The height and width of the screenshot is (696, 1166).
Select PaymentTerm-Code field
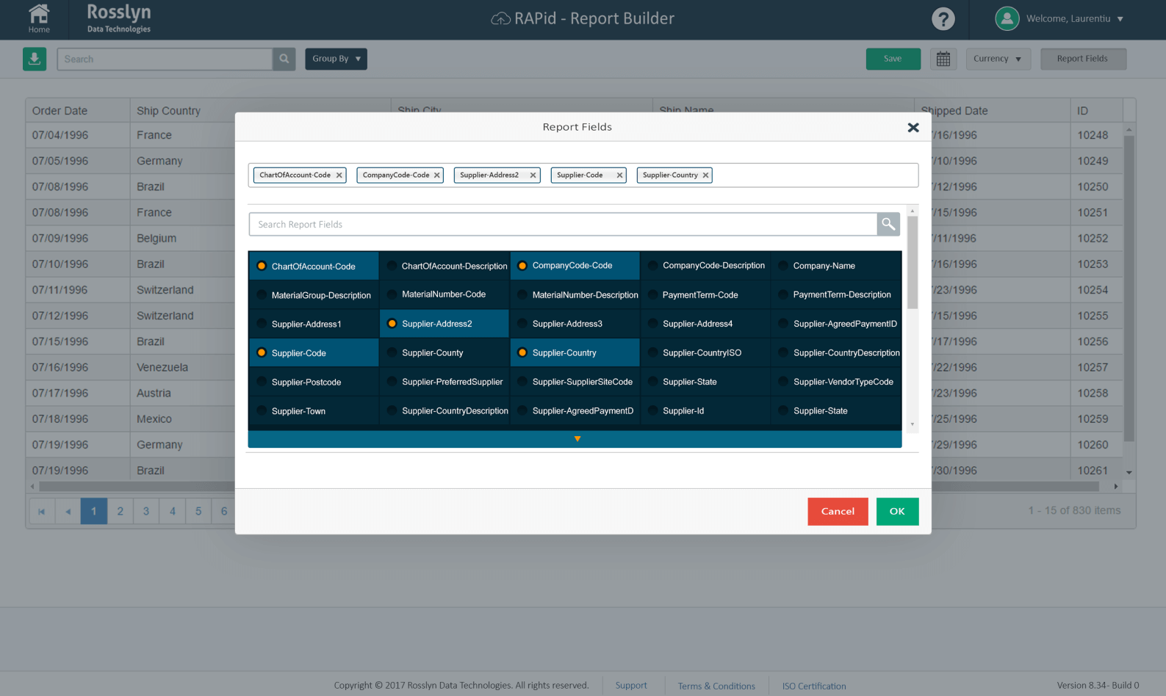click(x=705, y=295)
